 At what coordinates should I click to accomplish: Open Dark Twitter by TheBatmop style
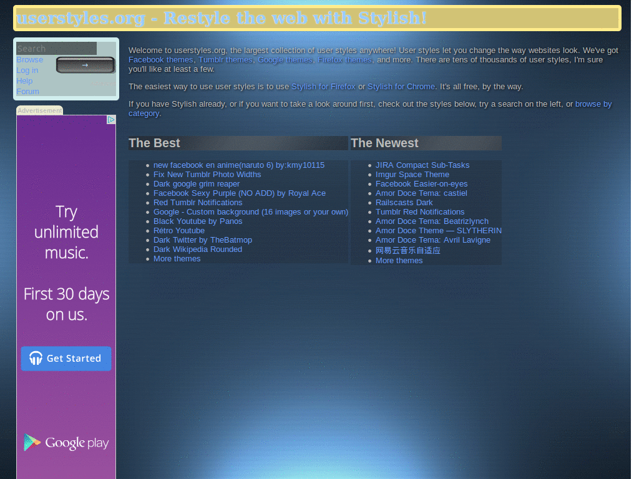[203, 240]
